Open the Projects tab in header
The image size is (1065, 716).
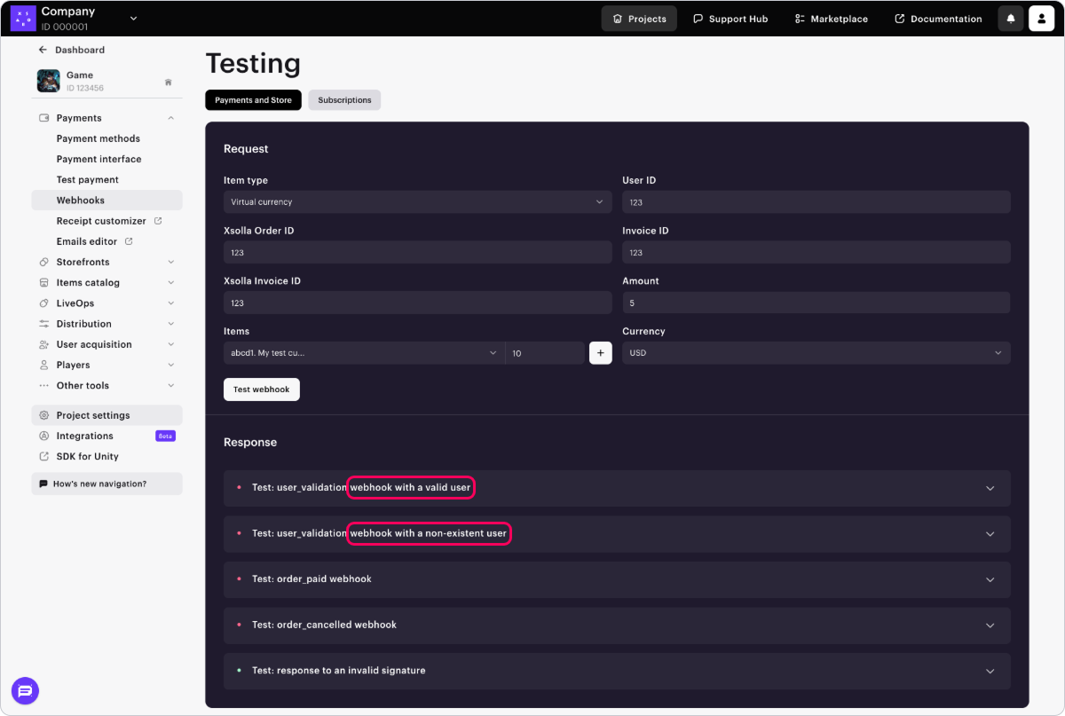pyautogui.click(x=639, y=19)
